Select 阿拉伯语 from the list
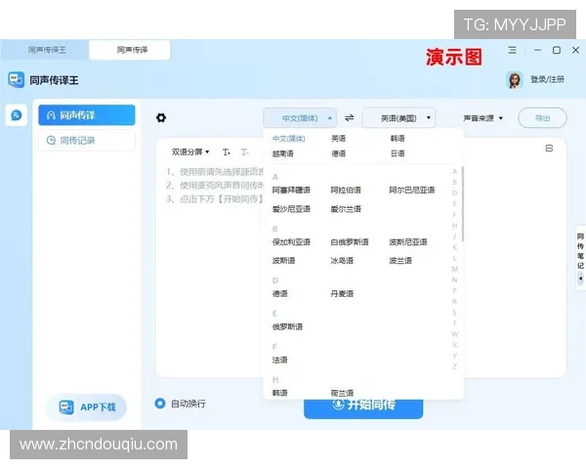This screenshot has width=586, height=469. (x=346, y=190)
